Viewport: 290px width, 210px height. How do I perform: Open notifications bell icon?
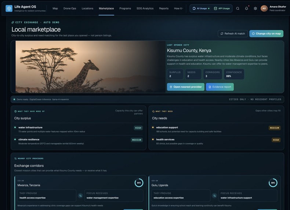247,8
